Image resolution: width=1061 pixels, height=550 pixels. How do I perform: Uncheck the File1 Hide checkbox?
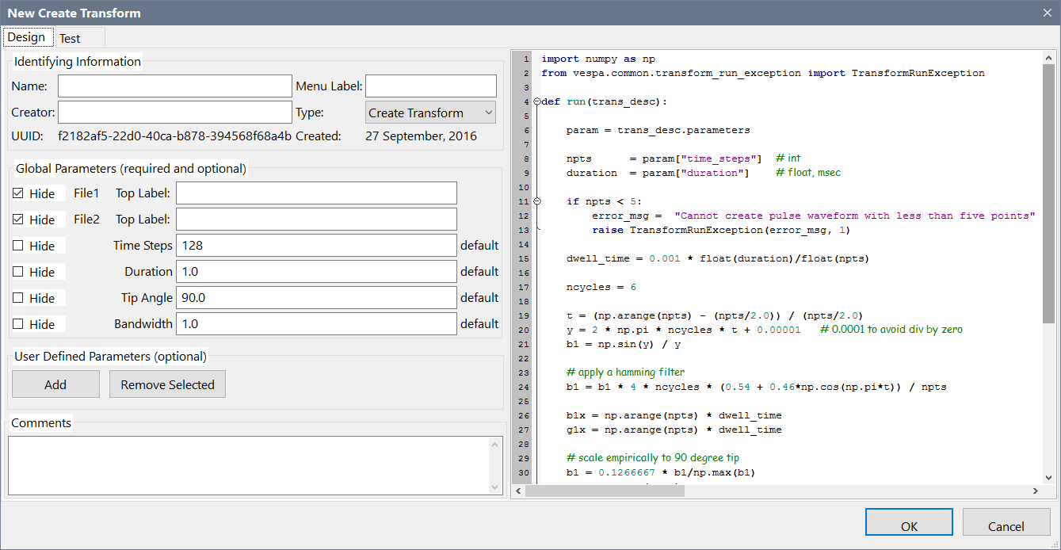point(18,193)
